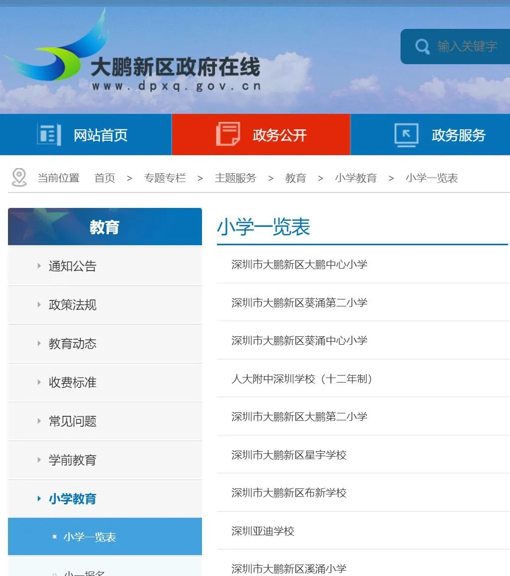Click the 专题专栏 breadcrumb link
This screenshot has height=576, width=510.
[165, 178]
